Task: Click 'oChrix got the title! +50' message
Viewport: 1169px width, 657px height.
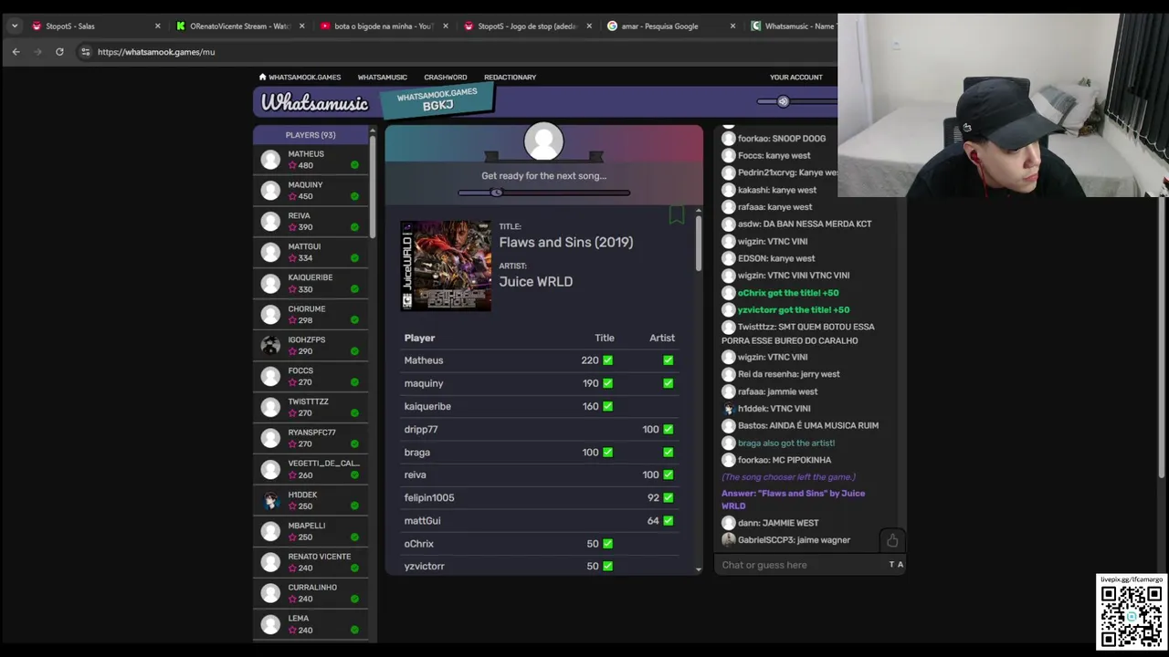Action: point(788,293)
